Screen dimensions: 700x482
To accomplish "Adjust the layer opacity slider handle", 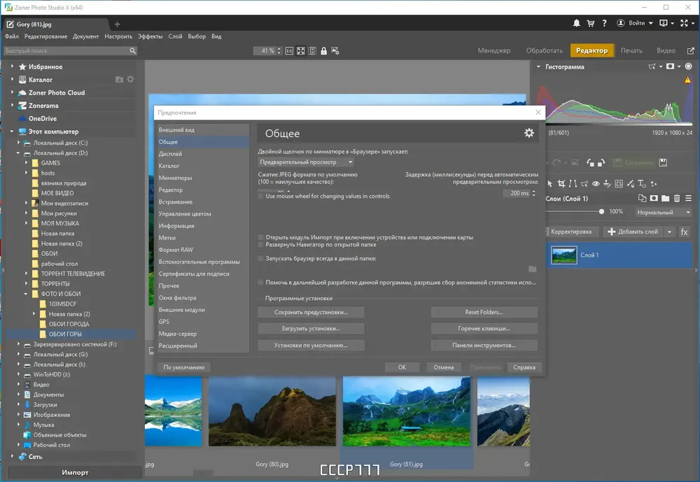I will (x=601, y=211).
